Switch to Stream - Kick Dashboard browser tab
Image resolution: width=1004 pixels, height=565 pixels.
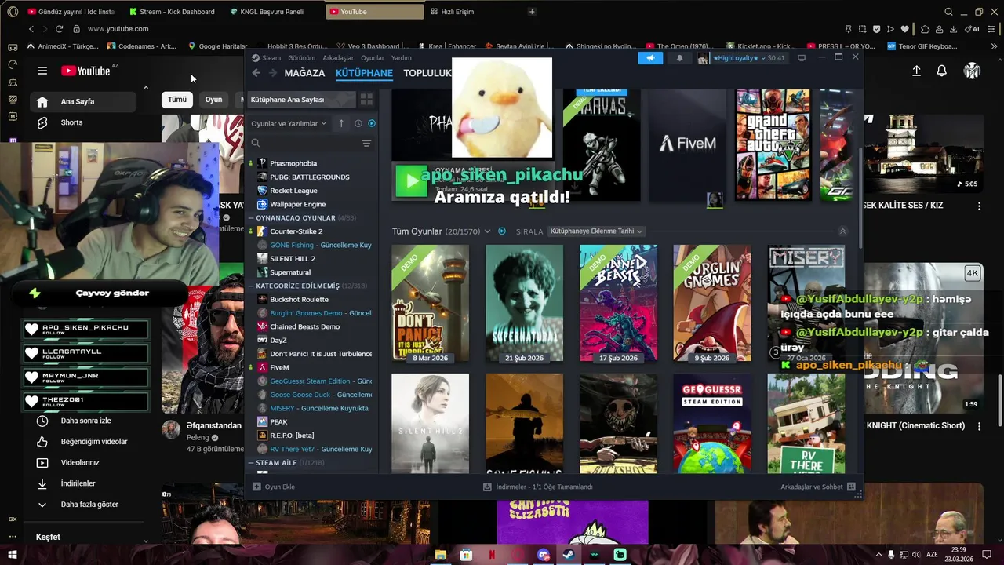click(173, 12)
